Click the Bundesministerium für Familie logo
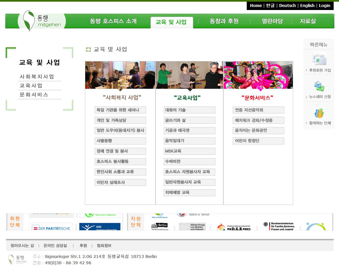The width and height of the screenshot is (339, 278). pyautogui.click(x=279, y=226)
